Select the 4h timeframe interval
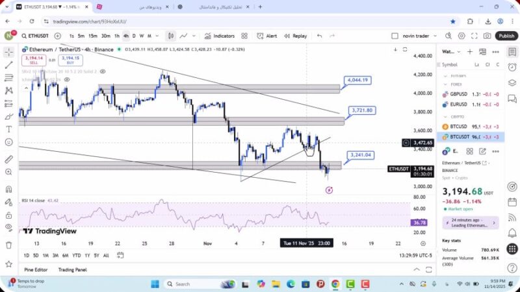The width and height of the screenshot is (520, 292). (x=125, y=36)
